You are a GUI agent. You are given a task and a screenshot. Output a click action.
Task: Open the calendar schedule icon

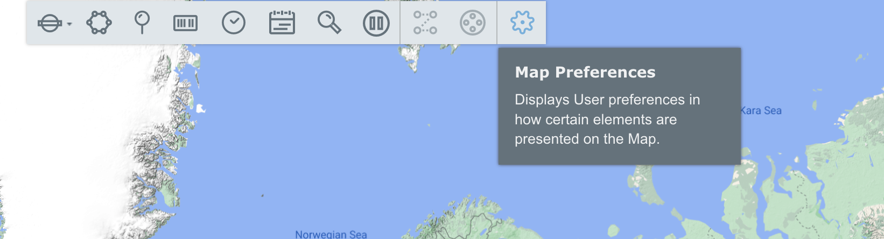pos(282,23)
